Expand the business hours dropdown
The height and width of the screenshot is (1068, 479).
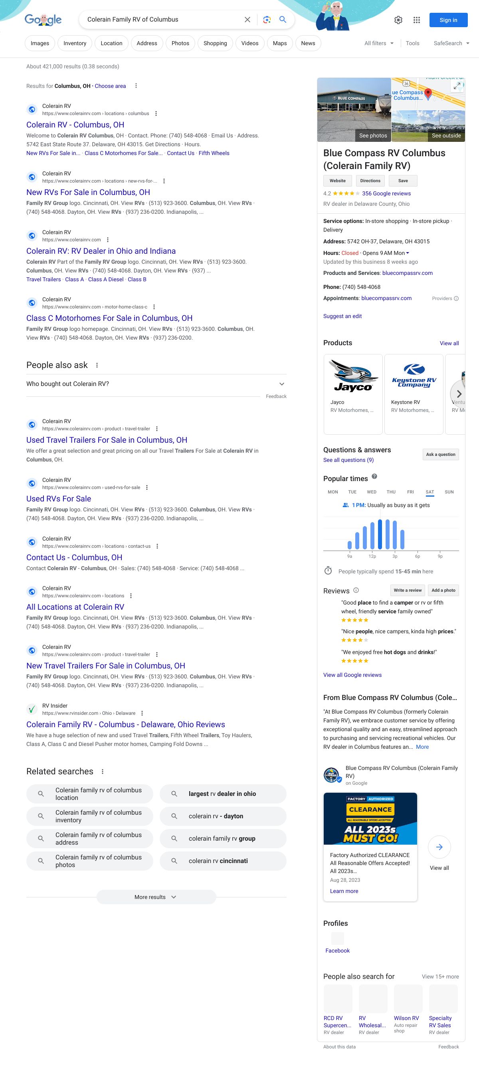pyautogui.click(x=407, y=253)
